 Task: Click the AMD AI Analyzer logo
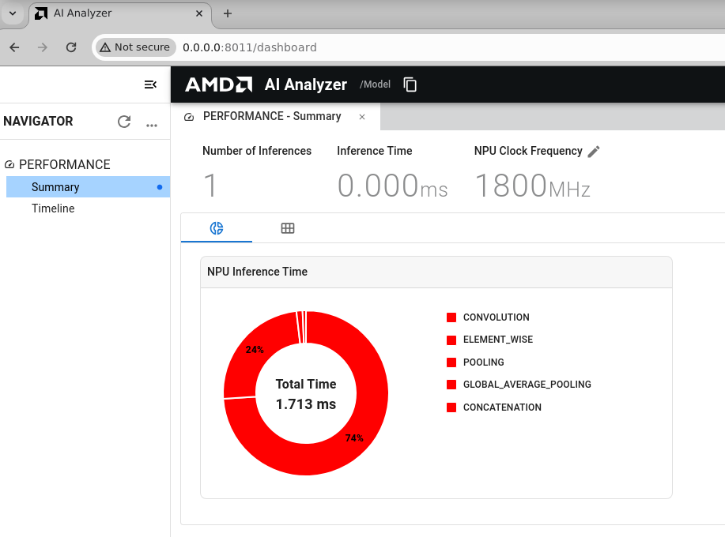click(x=266, y=84)
